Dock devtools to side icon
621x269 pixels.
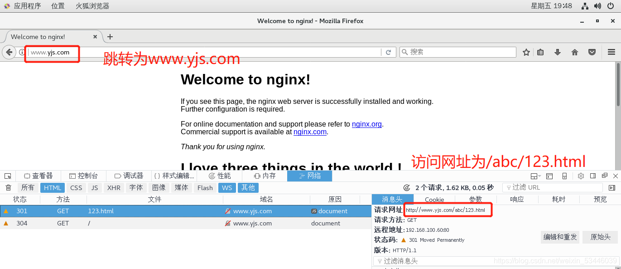tap(593, 176)
